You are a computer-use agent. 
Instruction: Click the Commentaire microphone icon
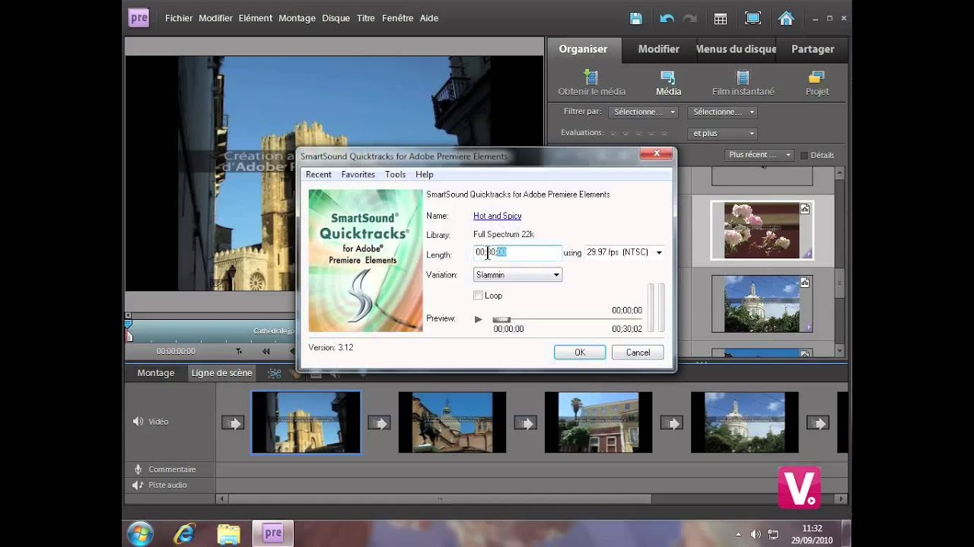(x=138, y=470)
